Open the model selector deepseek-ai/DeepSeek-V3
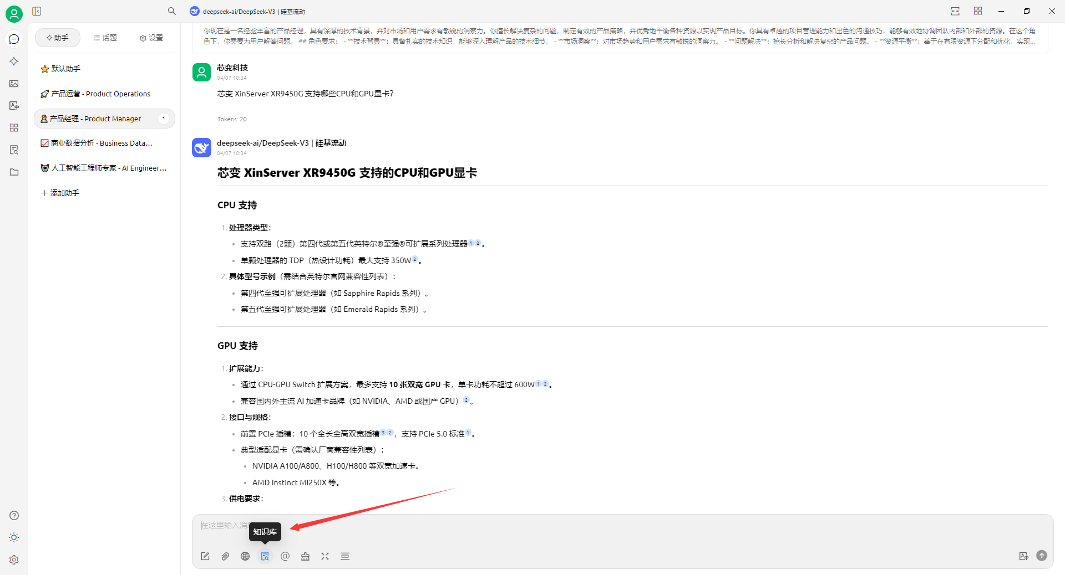1065x575 pixels. 247,12
